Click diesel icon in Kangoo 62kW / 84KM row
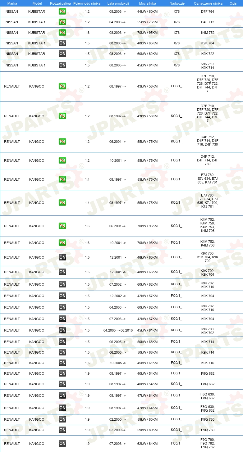 [x=62, y=444]
